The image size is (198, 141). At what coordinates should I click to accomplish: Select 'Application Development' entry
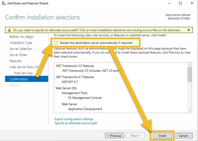pyautogui.click(x=85, y=109)
